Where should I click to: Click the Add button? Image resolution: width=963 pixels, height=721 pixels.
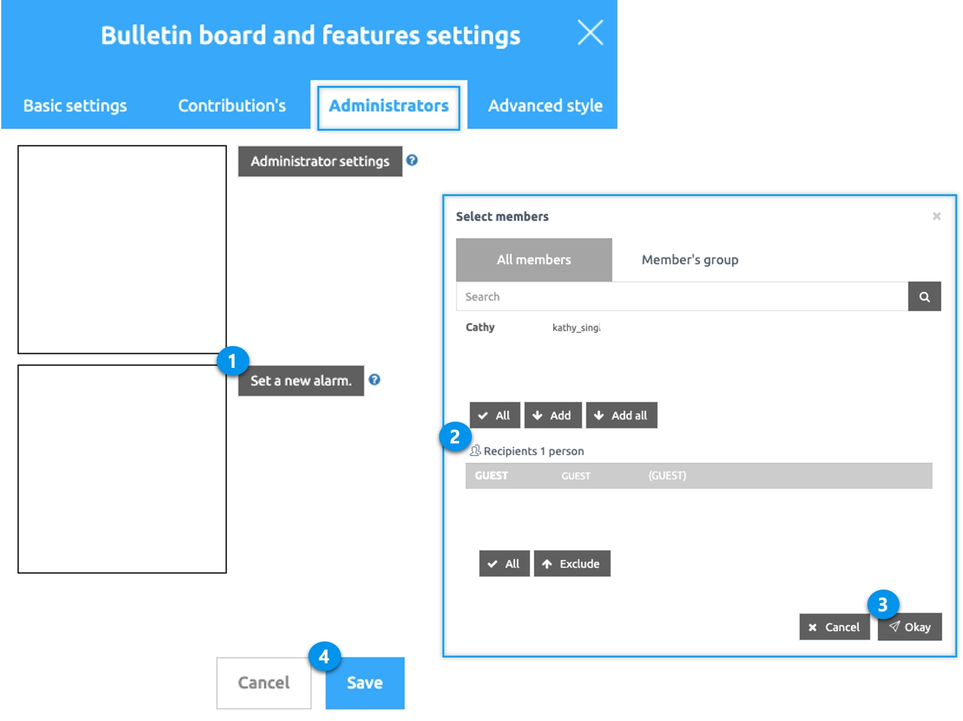[x=553, y=415]
